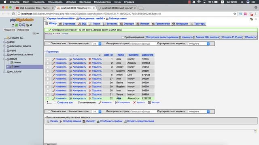259x145 pixels.
Task: Click the Анализ SQL запроса link
Action: [x=207, y=37]
